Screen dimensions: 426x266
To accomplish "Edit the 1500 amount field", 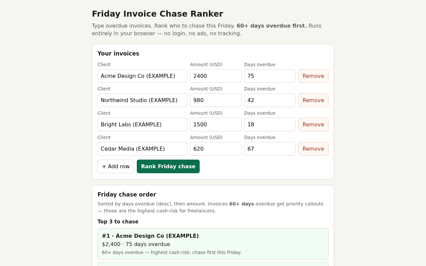I will [x=216, y=124].
